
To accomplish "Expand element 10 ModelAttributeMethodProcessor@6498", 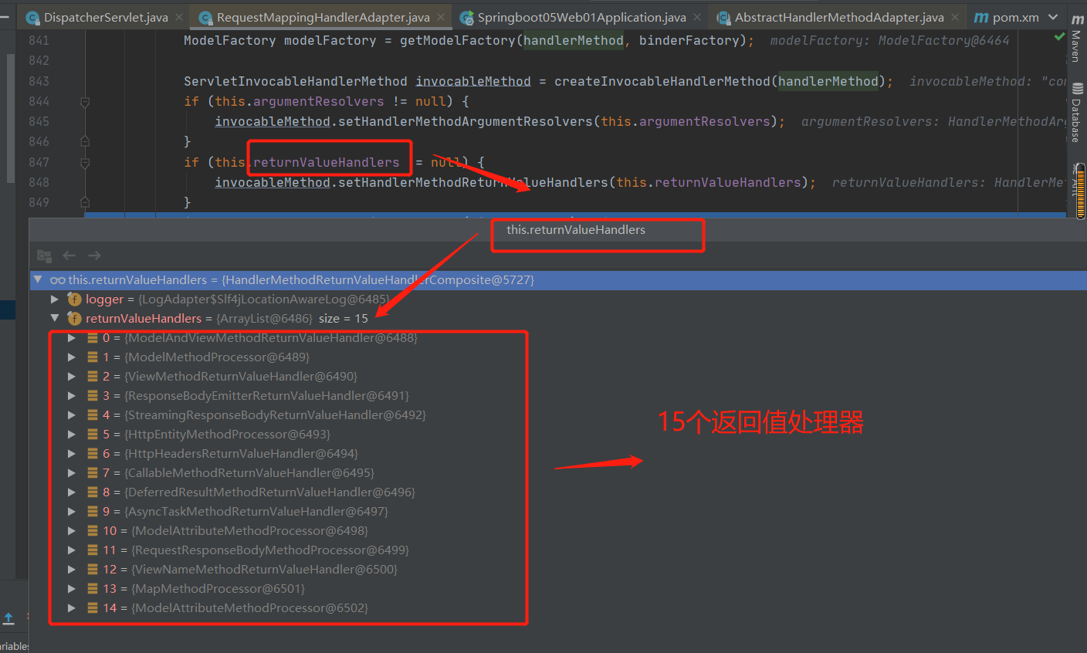I will point(72,530).
